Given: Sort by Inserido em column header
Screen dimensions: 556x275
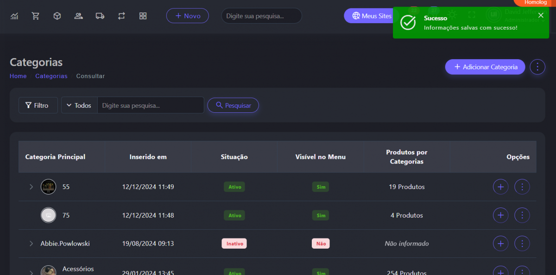Looking at the screenshot, I should [x=148, y=157].
